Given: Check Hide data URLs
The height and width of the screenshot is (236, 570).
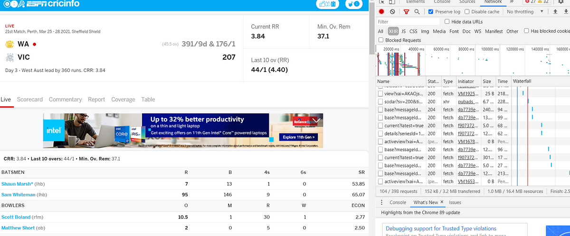Looking at the screenshot, I should pyautogui.click(x=447, y=21).
